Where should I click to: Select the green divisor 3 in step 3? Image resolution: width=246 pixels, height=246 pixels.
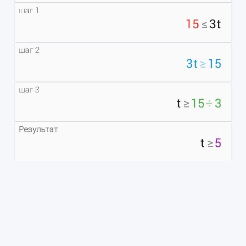[x=218, y=103]
